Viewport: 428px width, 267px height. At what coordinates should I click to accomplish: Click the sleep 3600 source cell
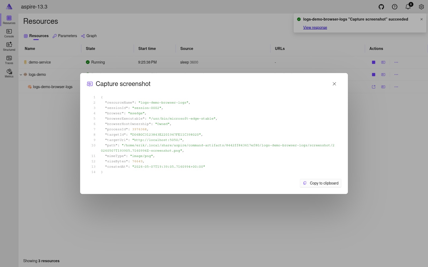tap(189, 62)
